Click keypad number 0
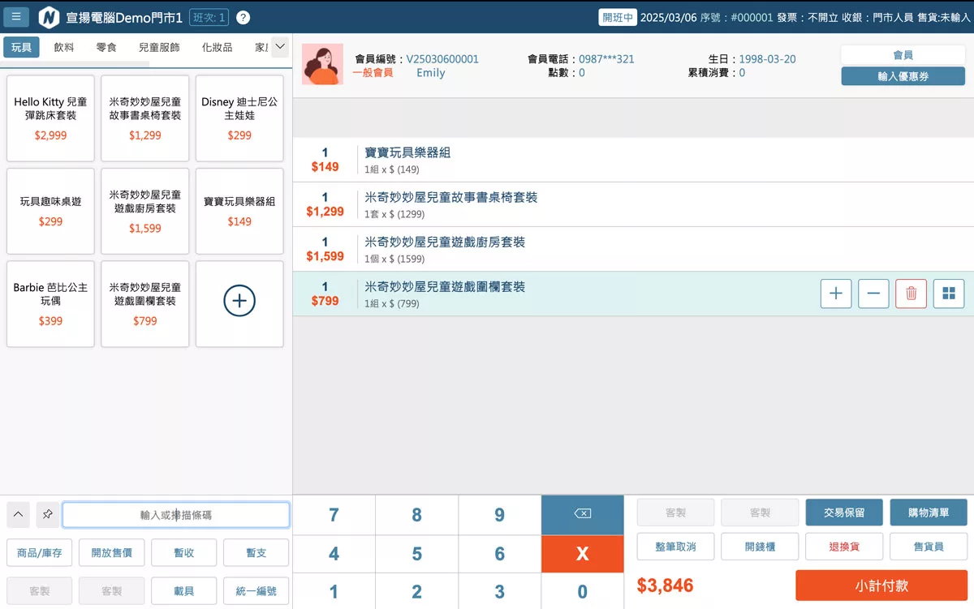 point(582,591)
